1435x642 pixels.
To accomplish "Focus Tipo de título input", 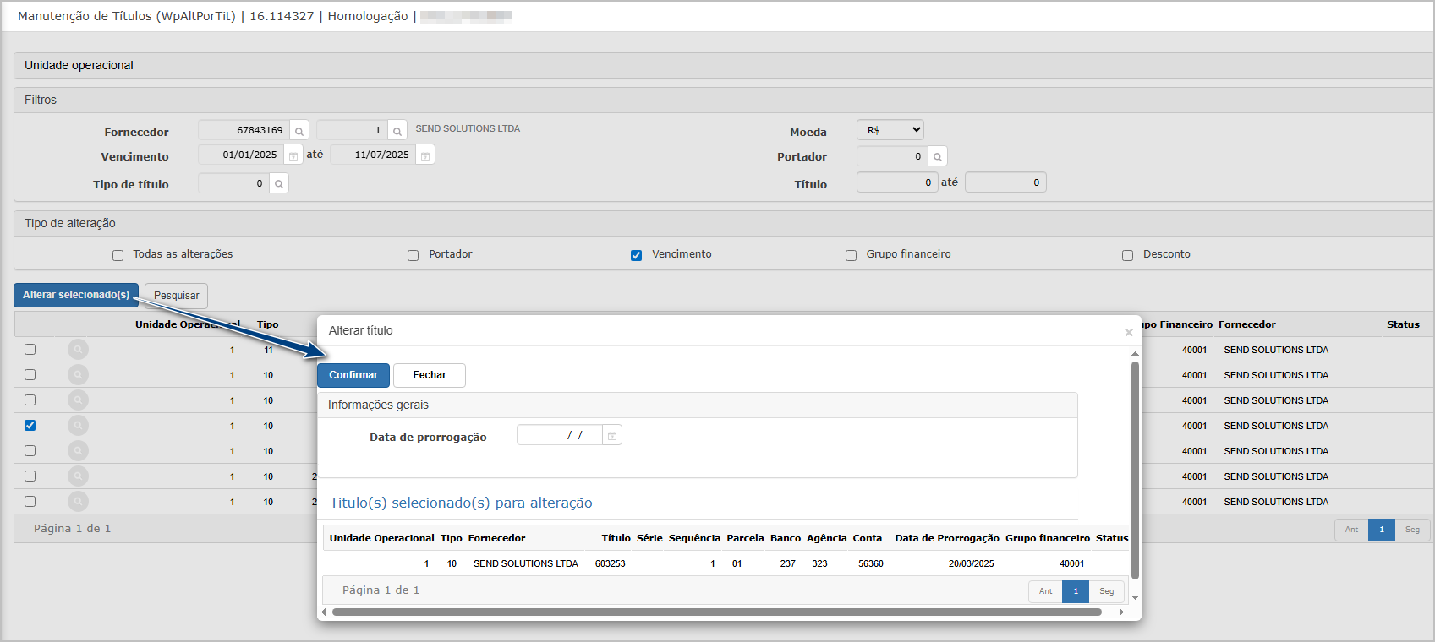I will pos(233,183).
